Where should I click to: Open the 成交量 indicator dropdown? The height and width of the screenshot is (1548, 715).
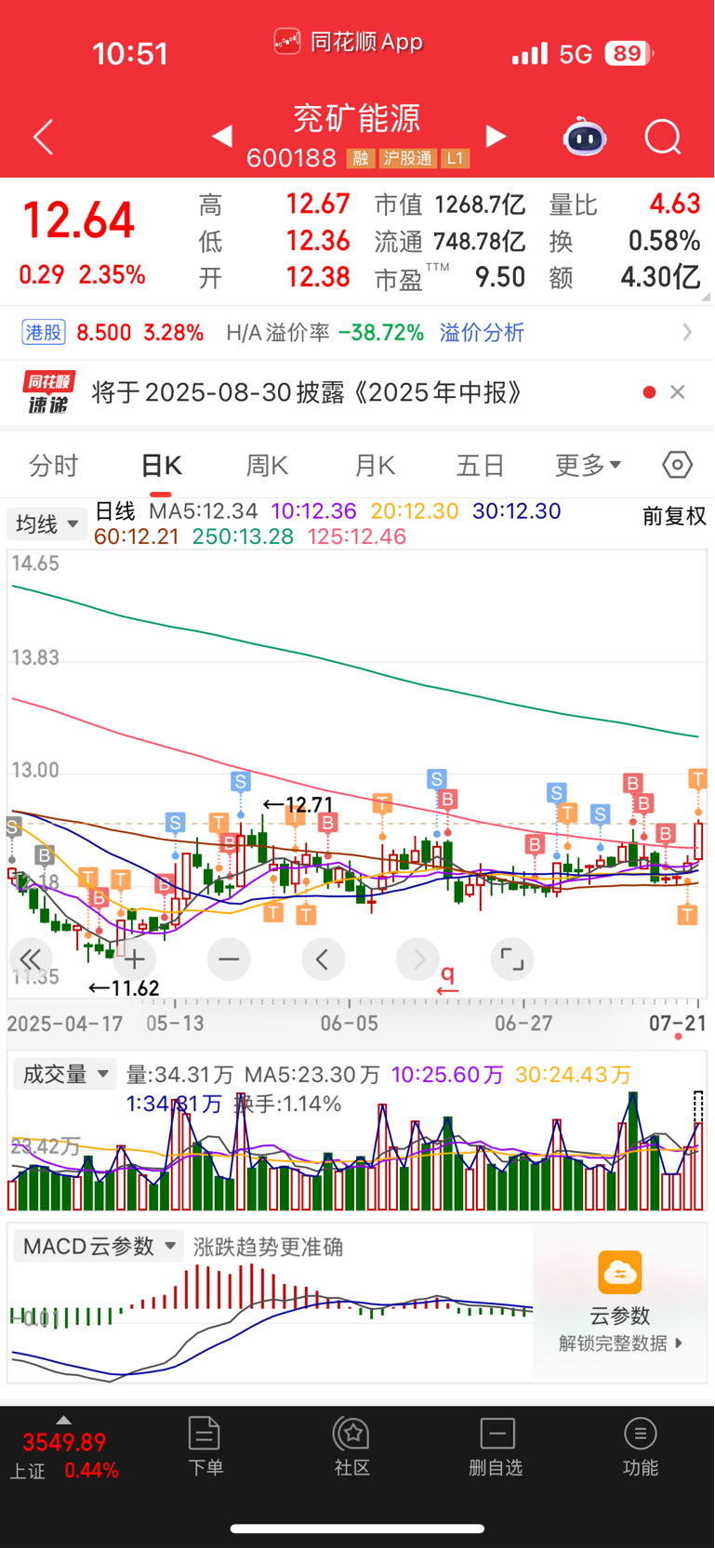[x=65, y=1075]
